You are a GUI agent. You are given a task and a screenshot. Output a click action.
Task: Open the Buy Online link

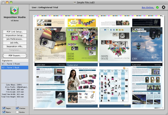148,8
